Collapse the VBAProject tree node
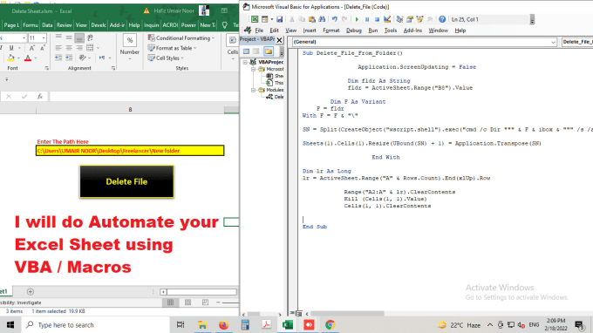Image resolution: width=593 pixels, height=333 pixels. click(245, 62)
